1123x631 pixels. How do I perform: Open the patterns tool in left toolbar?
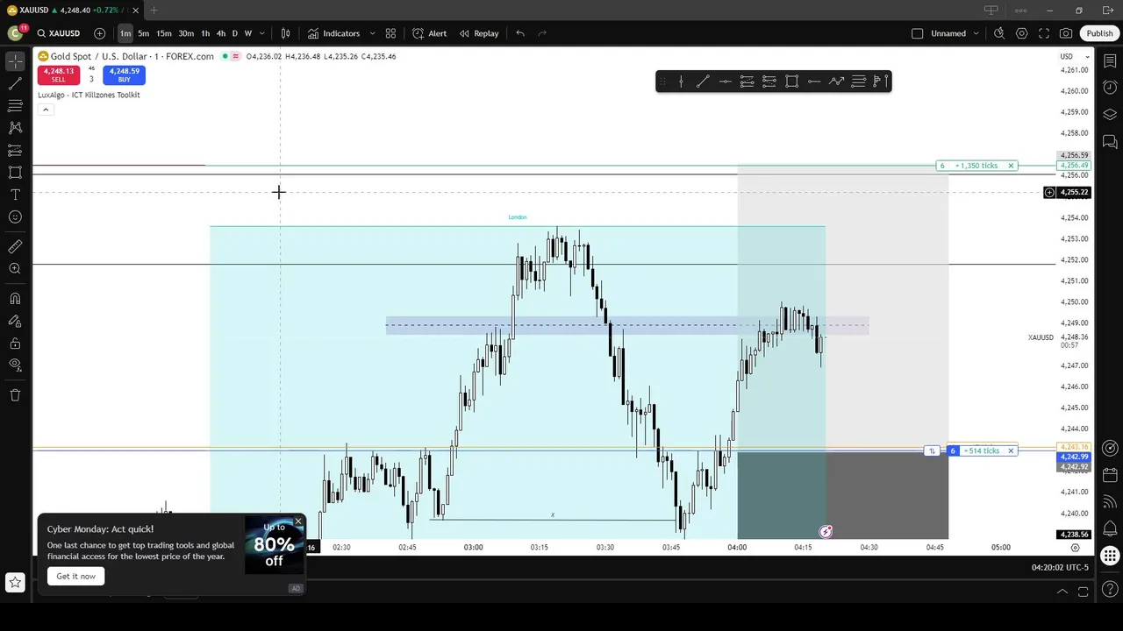coord(15,128)
